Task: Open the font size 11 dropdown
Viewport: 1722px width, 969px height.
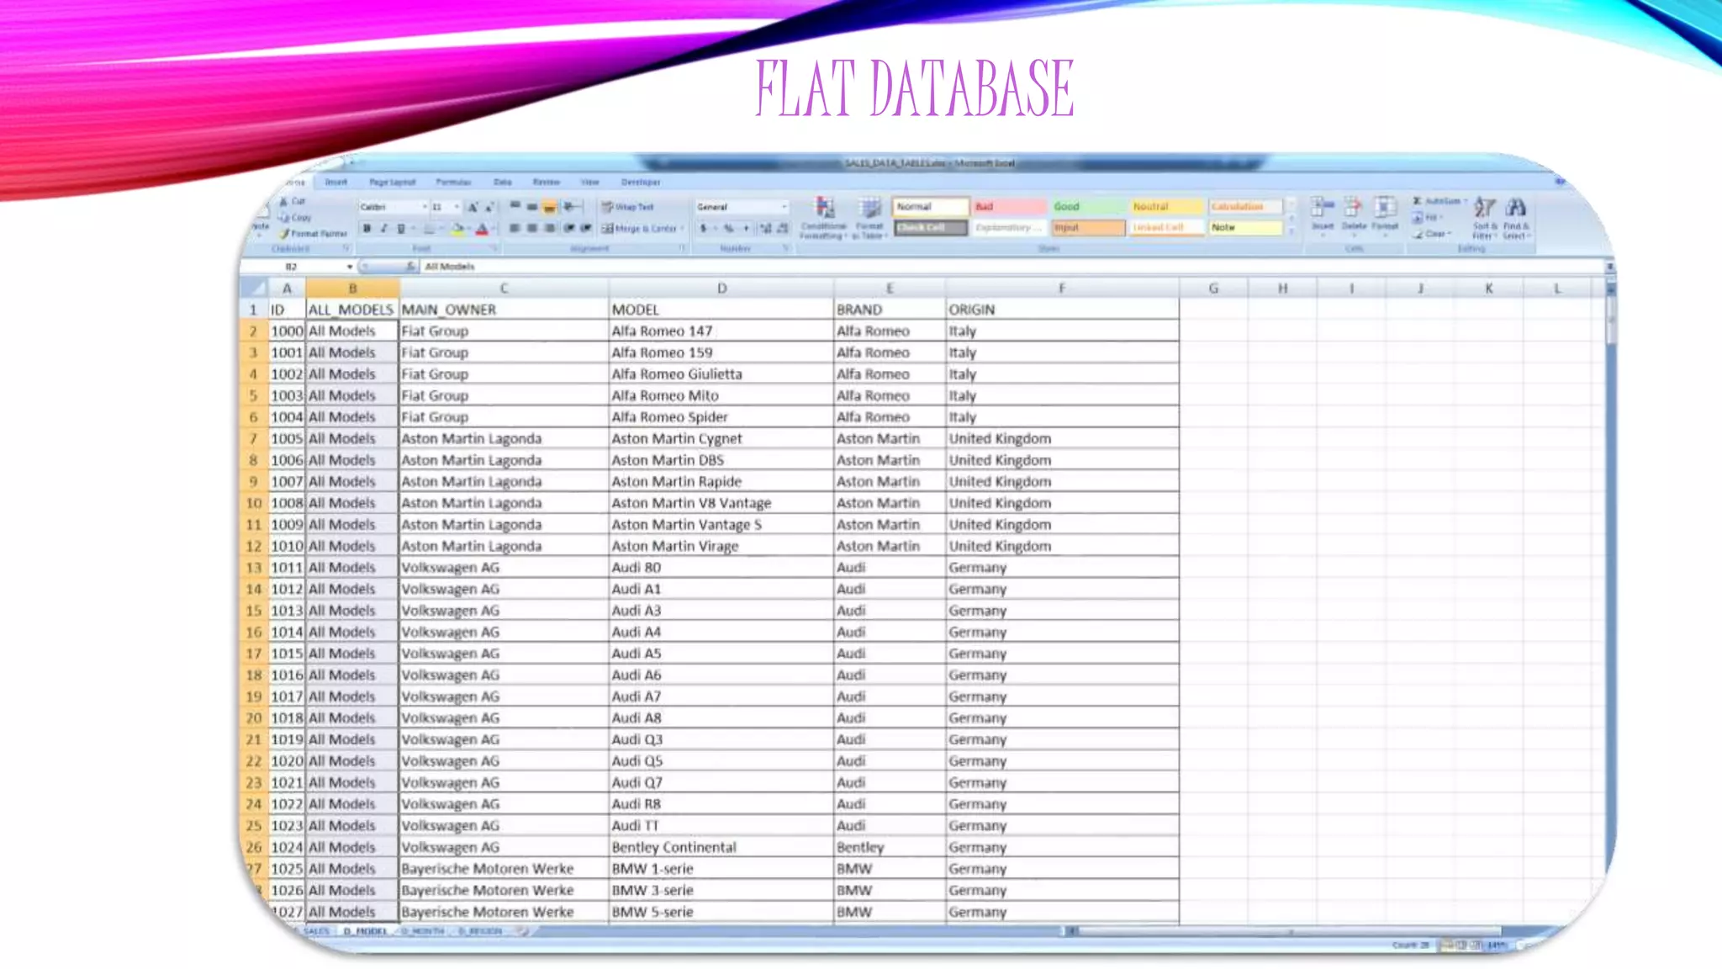Action: [457, 207]
